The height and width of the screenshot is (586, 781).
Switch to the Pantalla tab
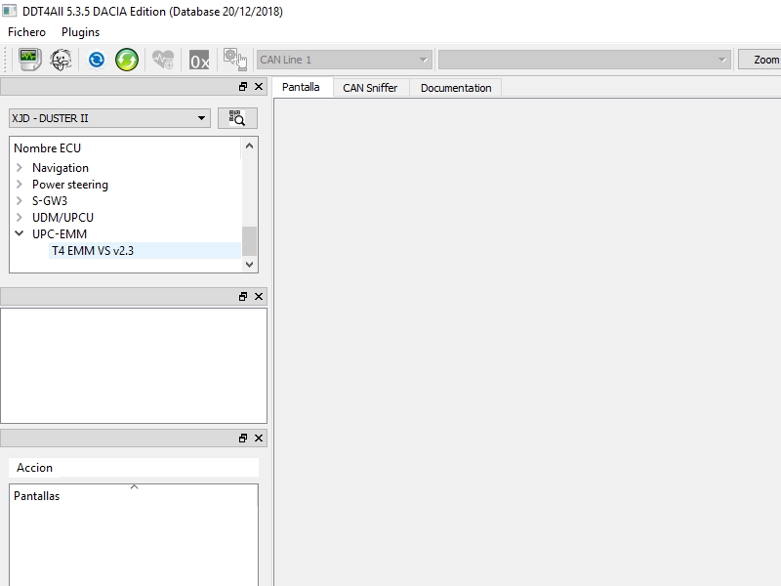click(x=301, y=87)
